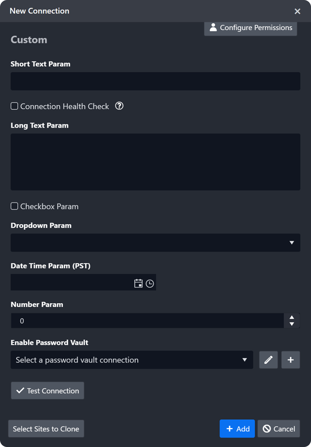The image size is (311, 447).
Task: Click the pencil edit vault connection icon
Action: [268, 360]
